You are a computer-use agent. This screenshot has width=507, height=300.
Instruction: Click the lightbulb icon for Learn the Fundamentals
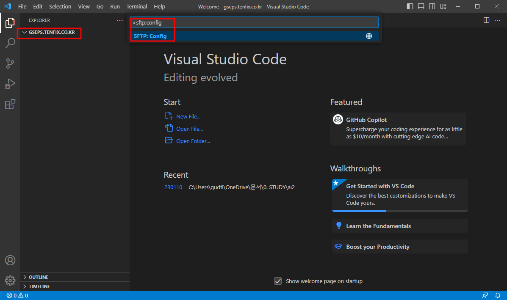pyautogui.click(x=338, y=226)
